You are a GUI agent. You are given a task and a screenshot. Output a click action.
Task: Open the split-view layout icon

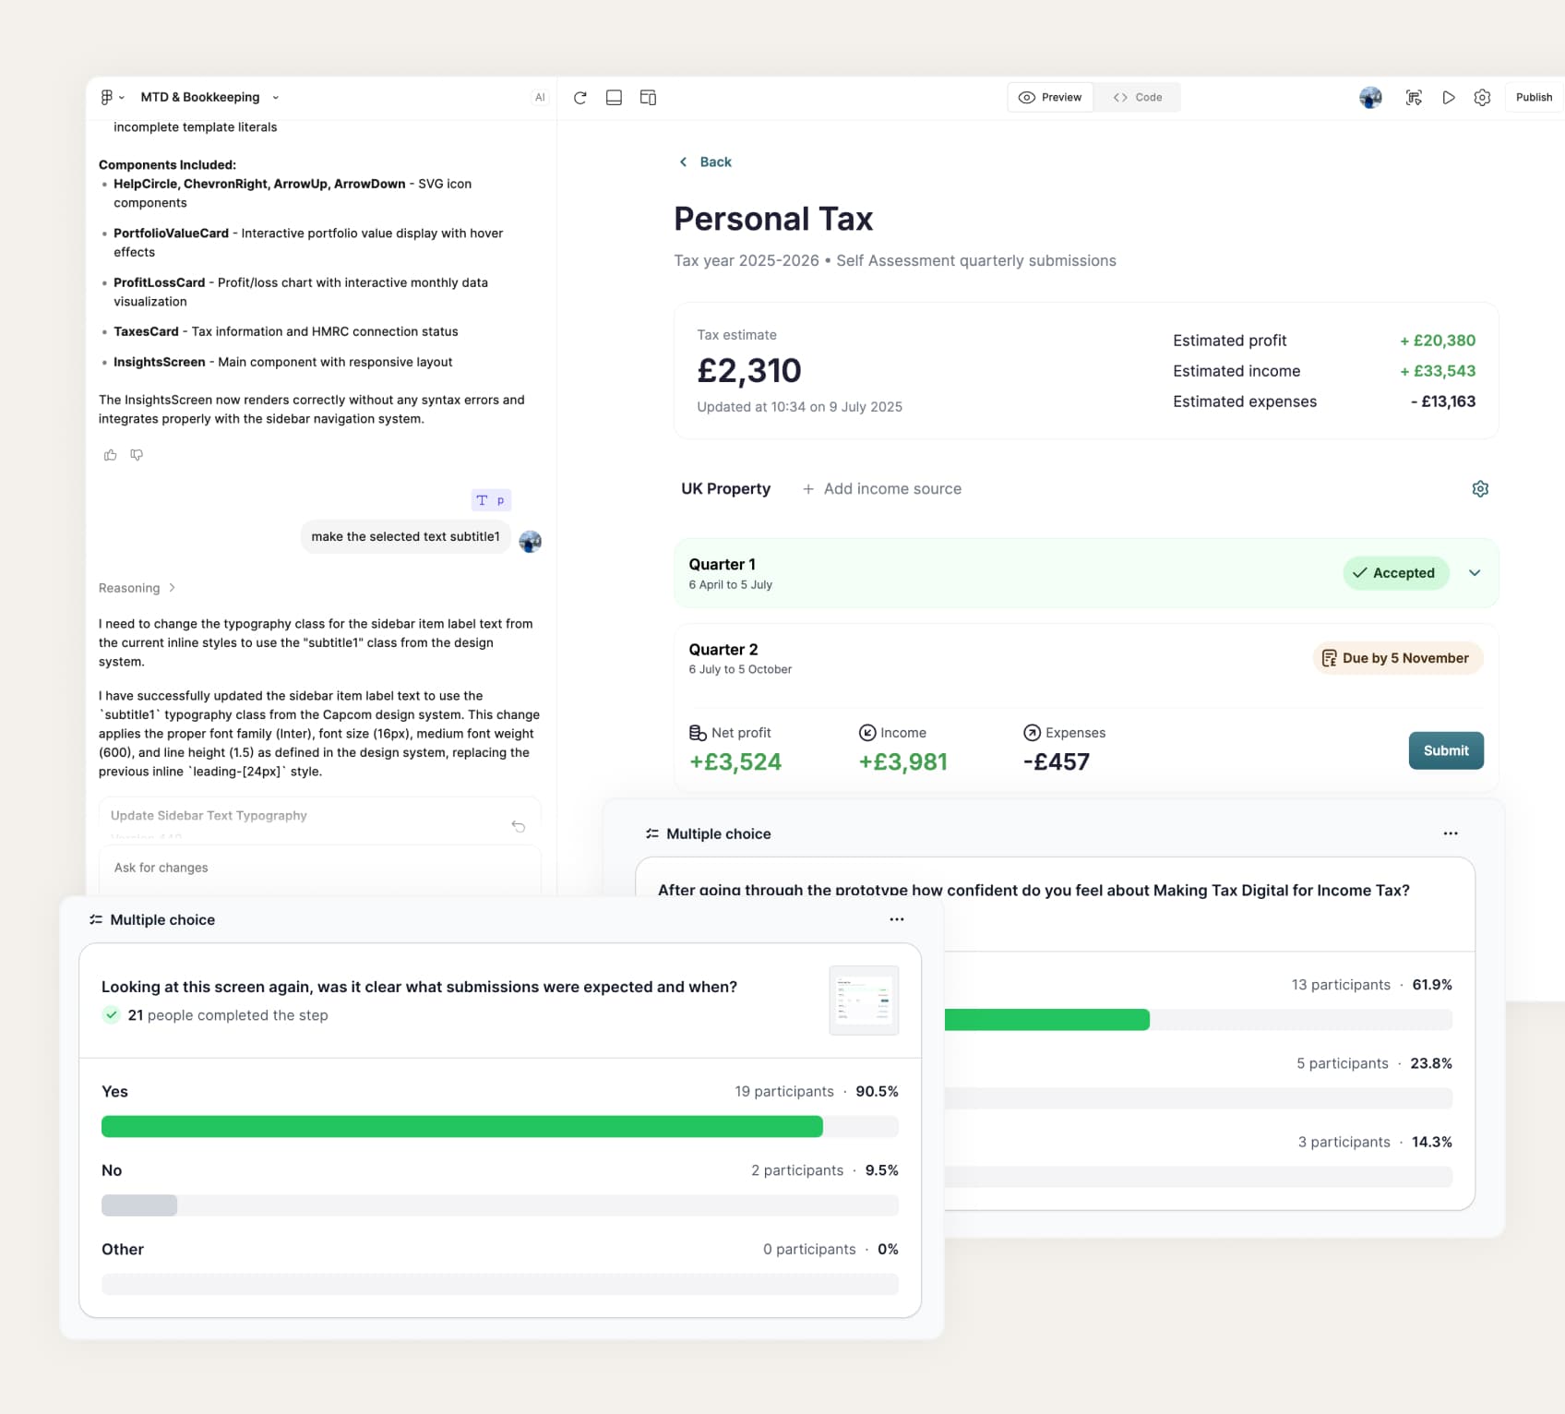pos(648,97)
